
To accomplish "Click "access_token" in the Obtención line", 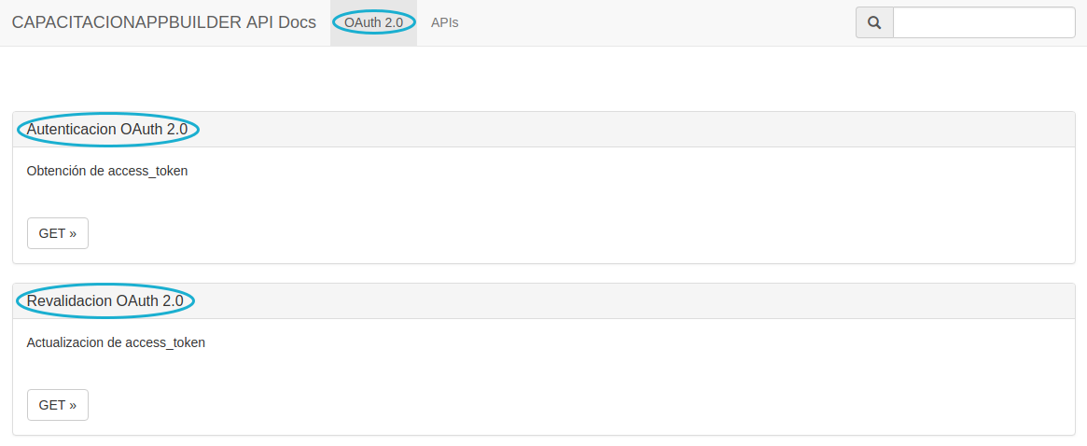I will [147, 171].
